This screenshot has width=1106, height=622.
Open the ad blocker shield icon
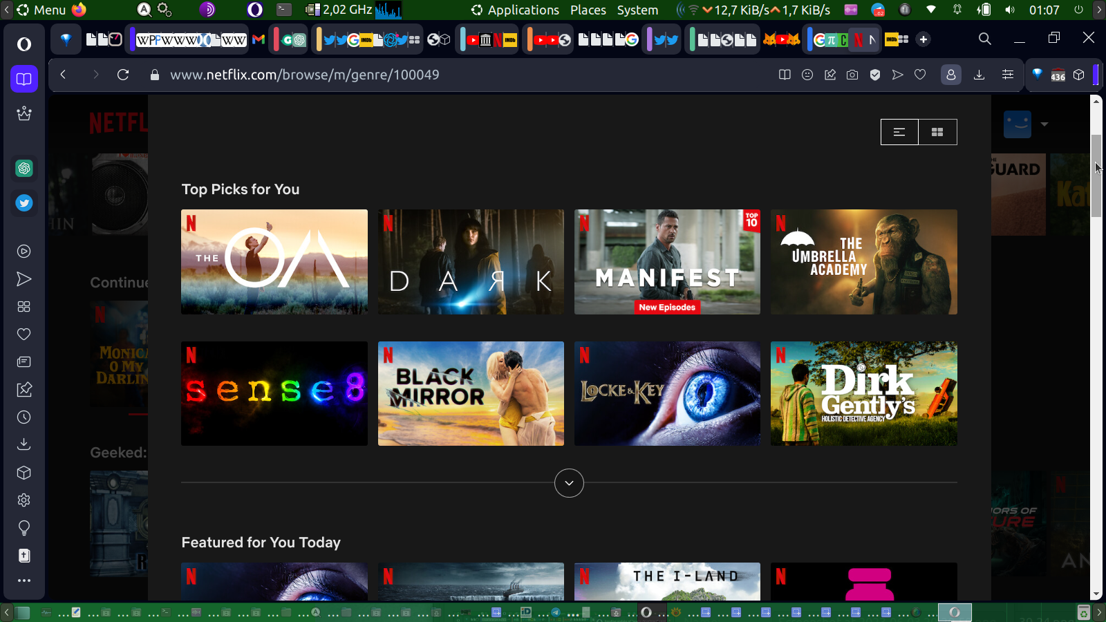point(875,75)
